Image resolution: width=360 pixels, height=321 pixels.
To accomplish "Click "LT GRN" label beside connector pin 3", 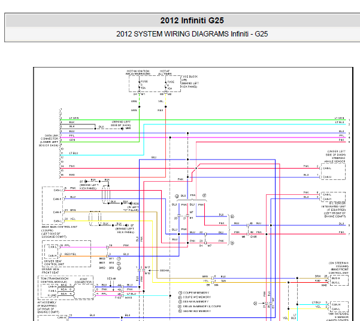I will [x=74, y=118].
